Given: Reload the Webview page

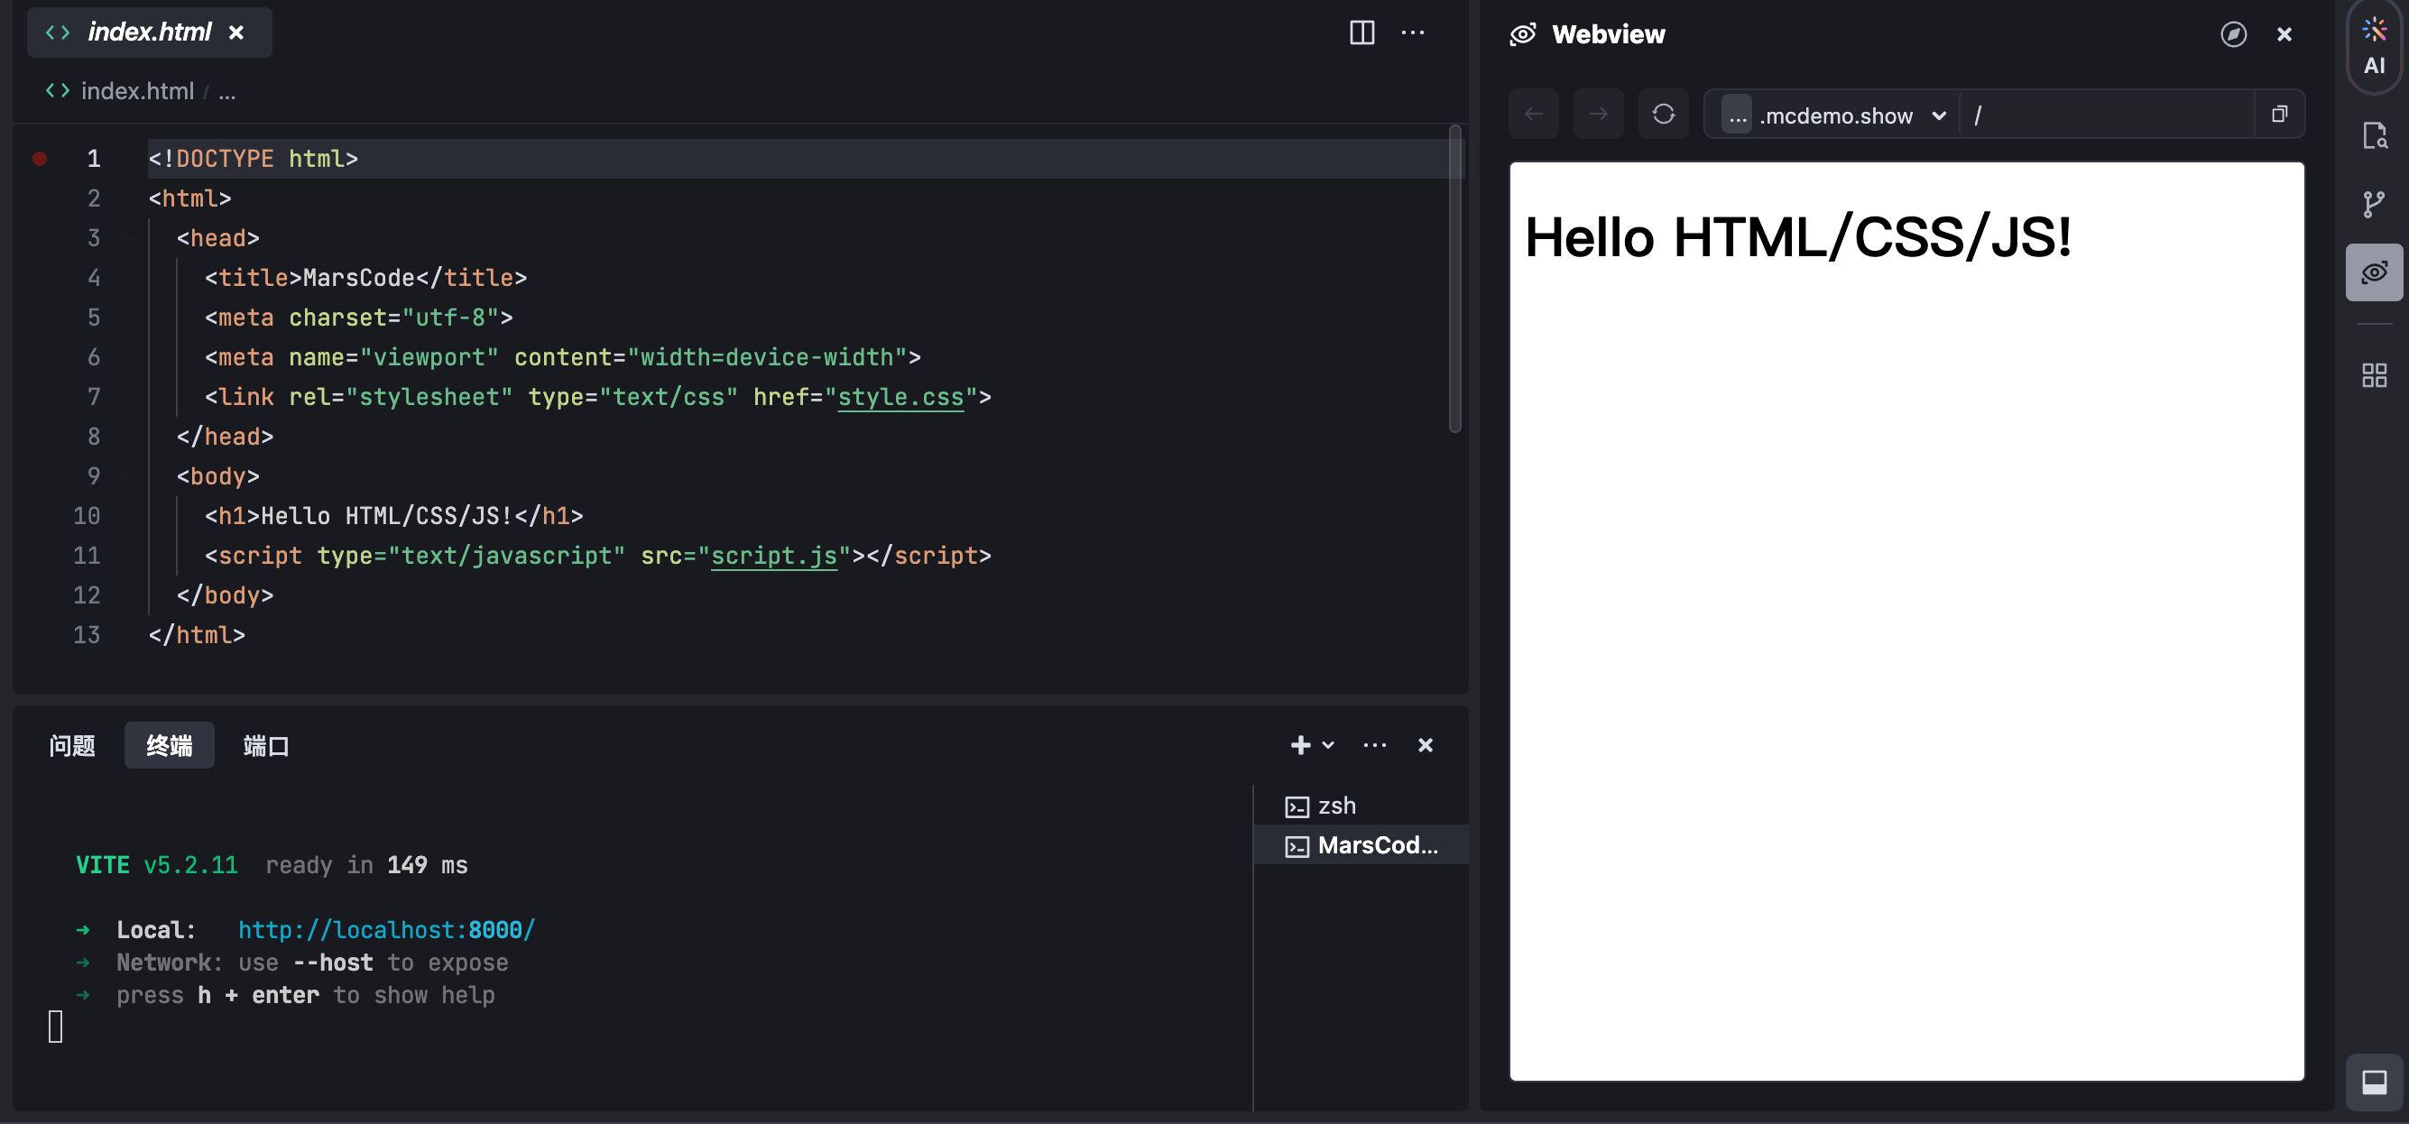Looking at the screenshot, I should [x=1664, y=113].
